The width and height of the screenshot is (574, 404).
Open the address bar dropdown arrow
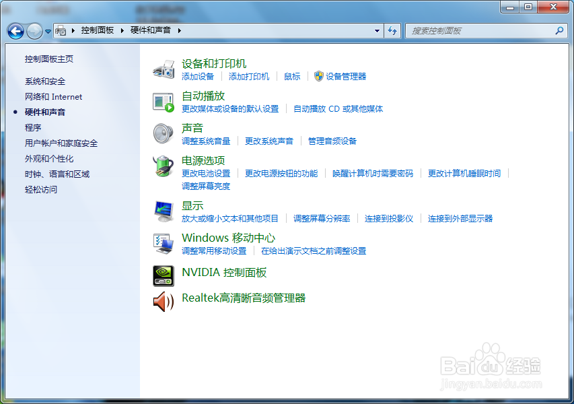[x=378, y=31]
